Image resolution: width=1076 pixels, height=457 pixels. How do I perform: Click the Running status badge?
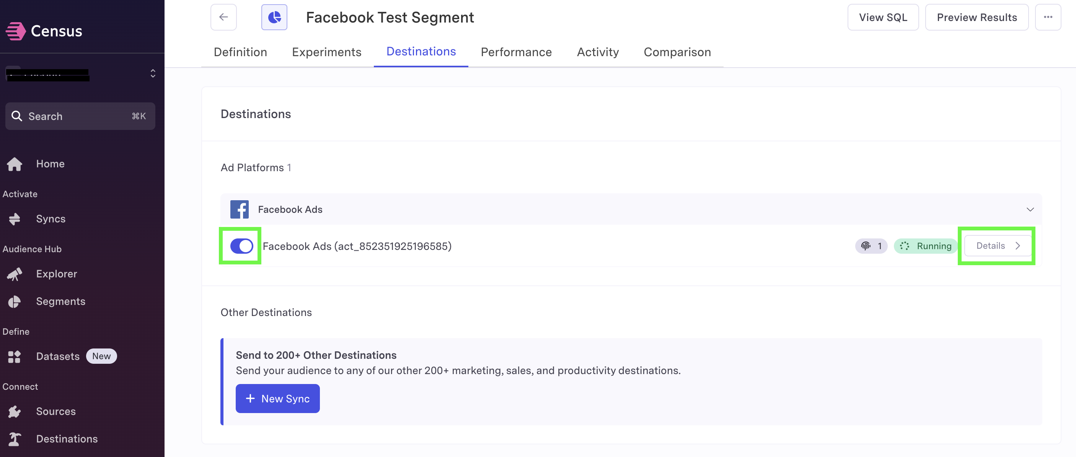(925, 246)
